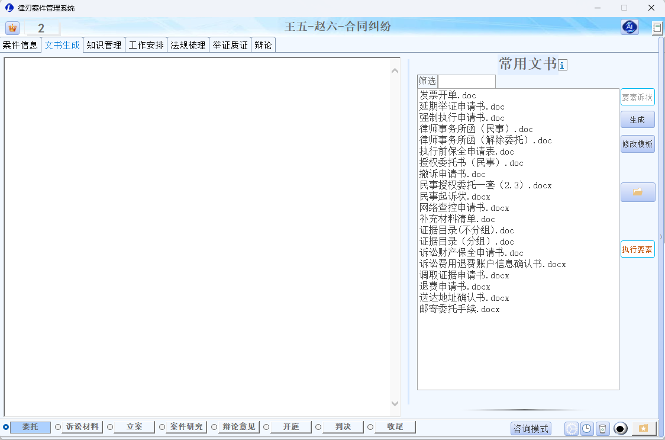Click the notebook icon at top right
Image resolution: width=665 pixels, height=440 pixels.
[x=657, y=28]
